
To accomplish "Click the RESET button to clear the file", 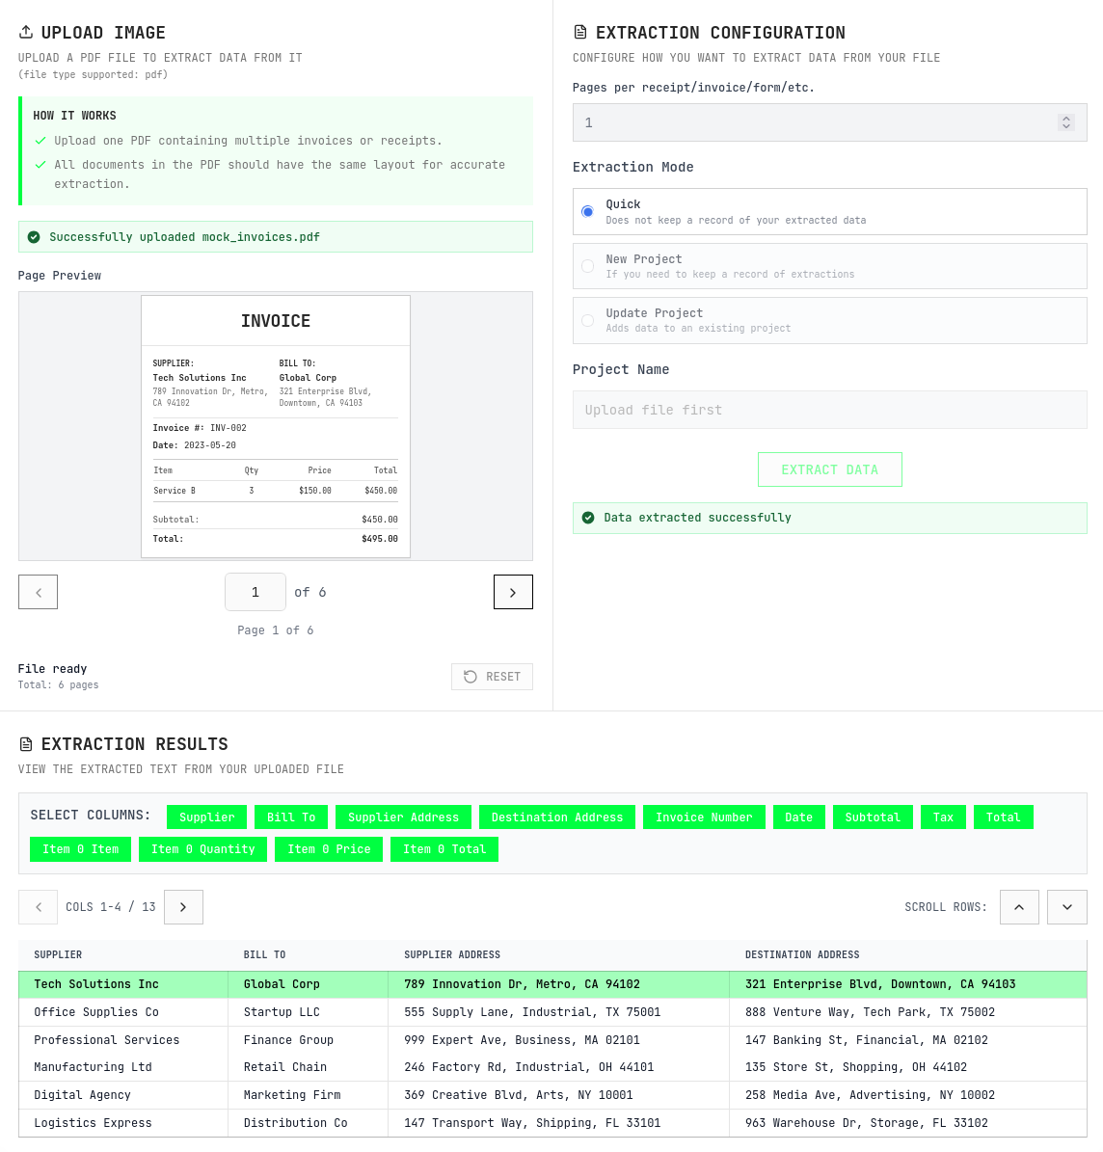I will click(x=492, y=677).
